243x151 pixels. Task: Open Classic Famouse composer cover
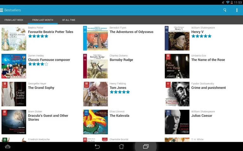pyautogui.click(x=14, y=66)
